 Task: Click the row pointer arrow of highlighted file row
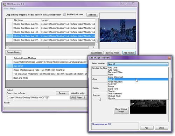pyautogui.click(x=7, y=36)
